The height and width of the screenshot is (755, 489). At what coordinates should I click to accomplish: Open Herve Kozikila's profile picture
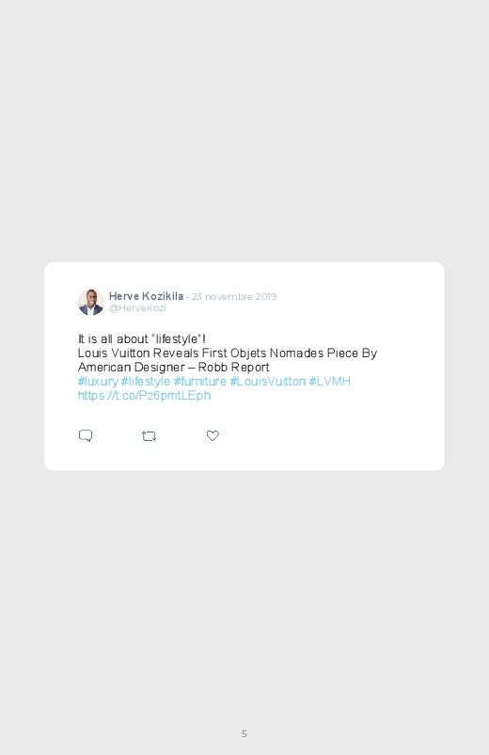pyautogui.click(x=91, y=302)
